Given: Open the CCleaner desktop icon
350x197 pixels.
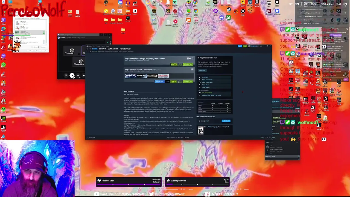Looking at the screenshot, I should [x=3, y=73].
